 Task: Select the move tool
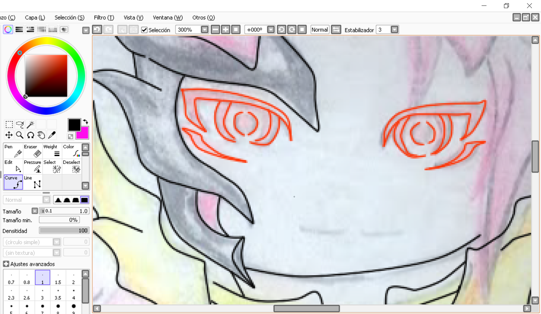pos(9,135)
